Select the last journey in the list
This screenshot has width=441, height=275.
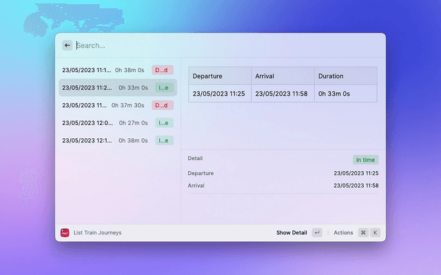point(103,140)
